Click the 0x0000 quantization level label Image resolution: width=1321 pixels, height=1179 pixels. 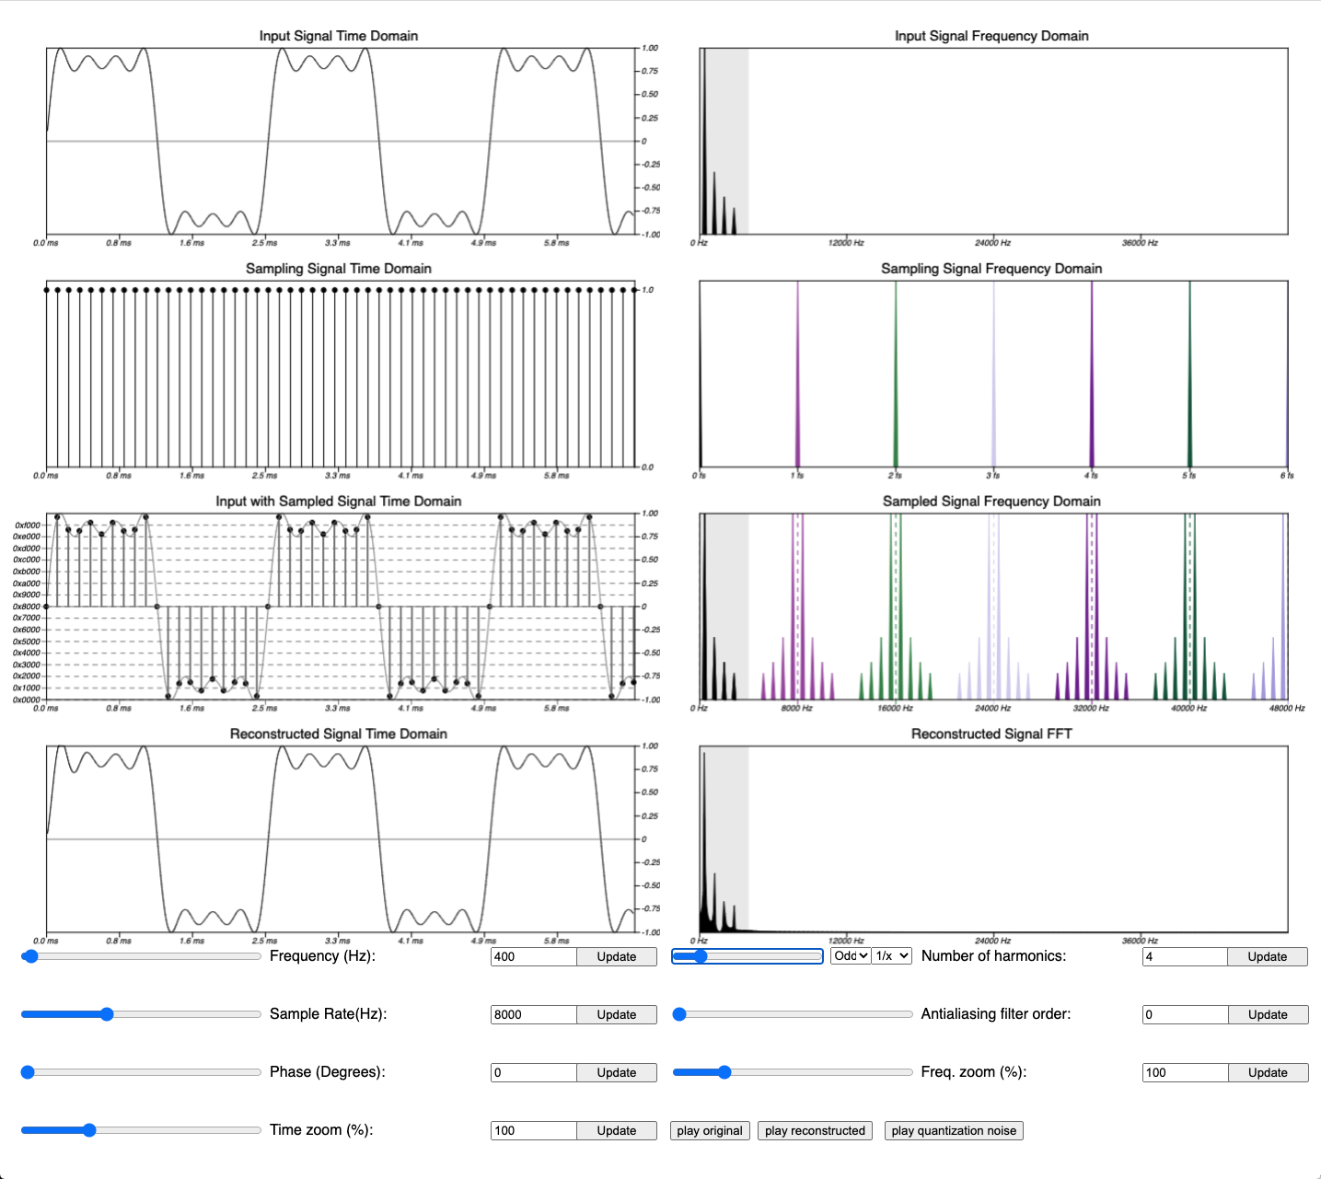point(27,699)
